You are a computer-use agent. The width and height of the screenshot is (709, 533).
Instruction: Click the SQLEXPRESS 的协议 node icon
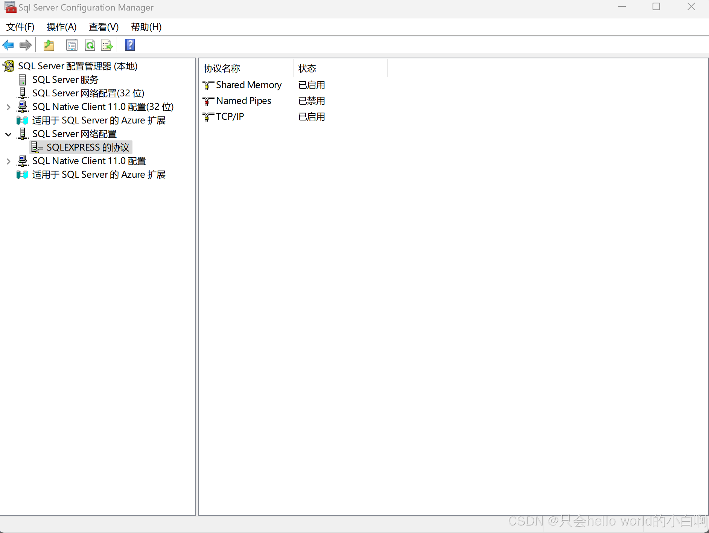(37, 148)
